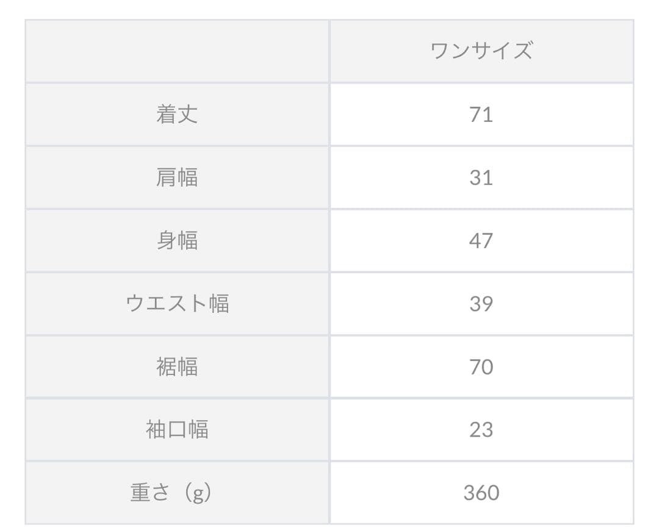This screenshot has width=659, height=527.
Task: Click the (g) unit in the weight label
Action: click(x=198, y=493)
